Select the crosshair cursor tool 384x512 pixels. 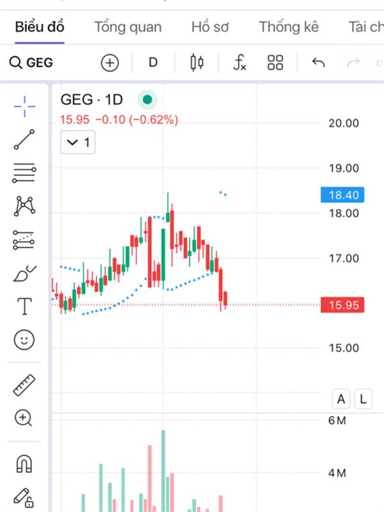click(24, 106)
